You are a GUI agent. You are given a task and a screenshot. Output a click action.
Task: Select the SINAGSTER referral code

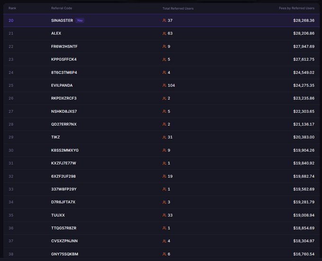tap(62, 20)
